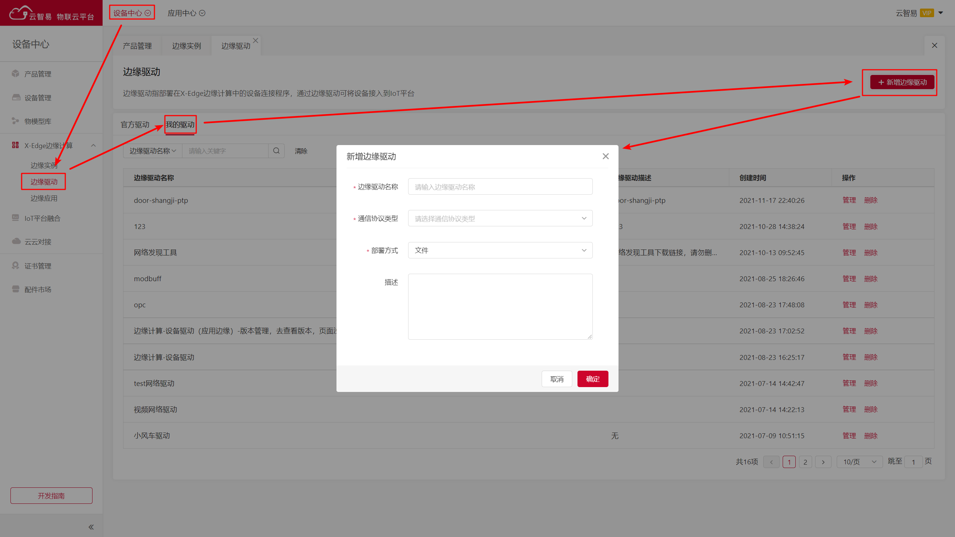Open the 边缘驱动名称 search filter dropdown
Image resolution: width=955 pixels, height=537 pixels.
(x=152, y=151)
